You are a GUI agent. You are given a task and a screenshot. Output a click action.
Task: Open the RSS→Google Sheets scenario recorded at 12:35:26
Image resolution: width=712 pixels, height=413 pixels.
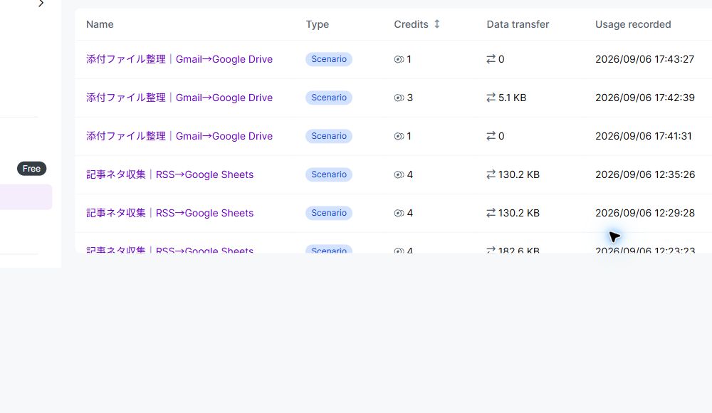[170, 174]
